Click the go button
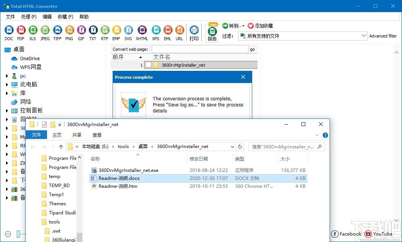The width and height of the screenshot is (402, 242). [253, 50]
